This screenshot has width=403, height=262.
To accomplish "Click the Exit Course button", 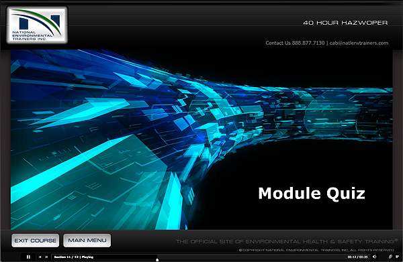I will [35, 241].
